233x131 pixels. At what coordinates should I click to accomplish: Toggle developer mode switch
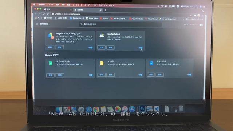click(x=201, y=25)
